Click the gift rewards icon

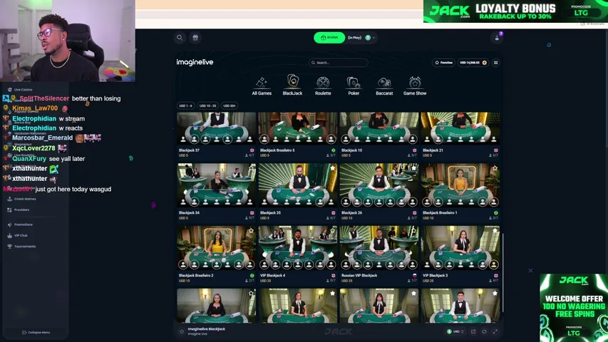click(x=195, y=38)
